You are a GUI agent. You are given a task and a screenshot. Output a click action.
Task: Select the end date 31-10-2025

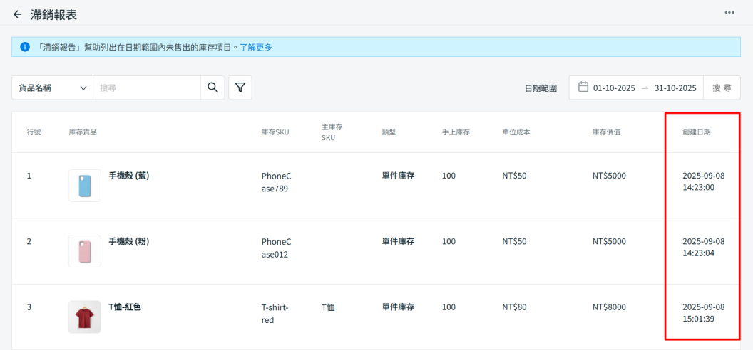point(675,88)
